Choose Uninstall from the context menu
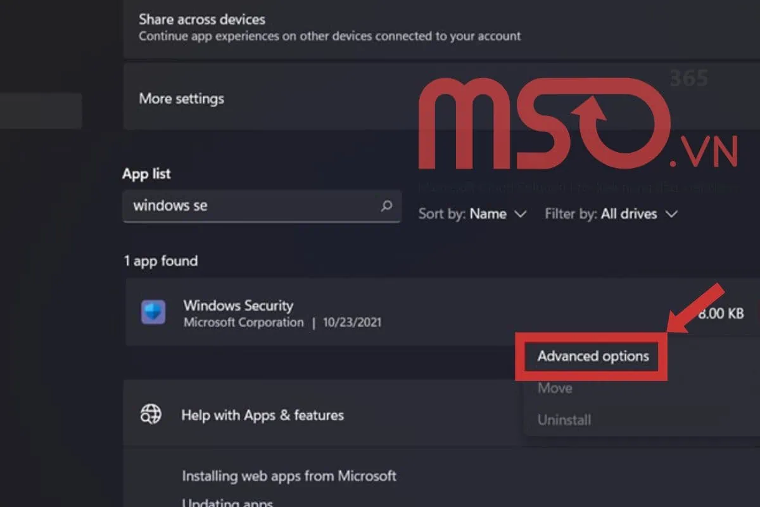This screenshot has height=507, width=760. tap(564, 420)
